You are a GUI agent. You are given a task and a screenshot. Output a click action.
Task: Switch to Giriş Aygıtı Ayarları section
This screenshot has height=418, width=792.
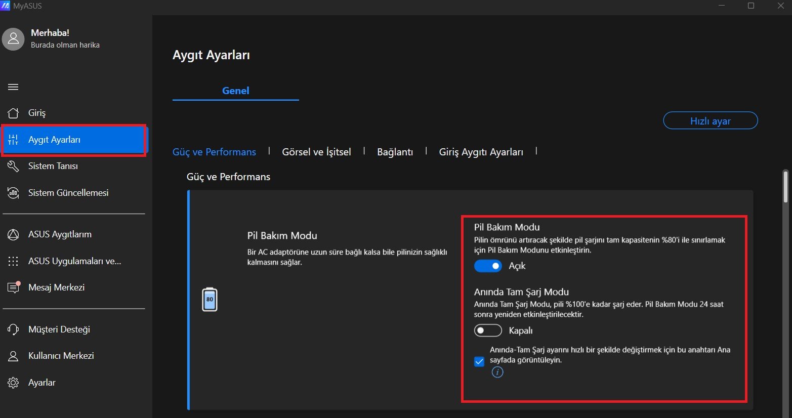point(481,152)
